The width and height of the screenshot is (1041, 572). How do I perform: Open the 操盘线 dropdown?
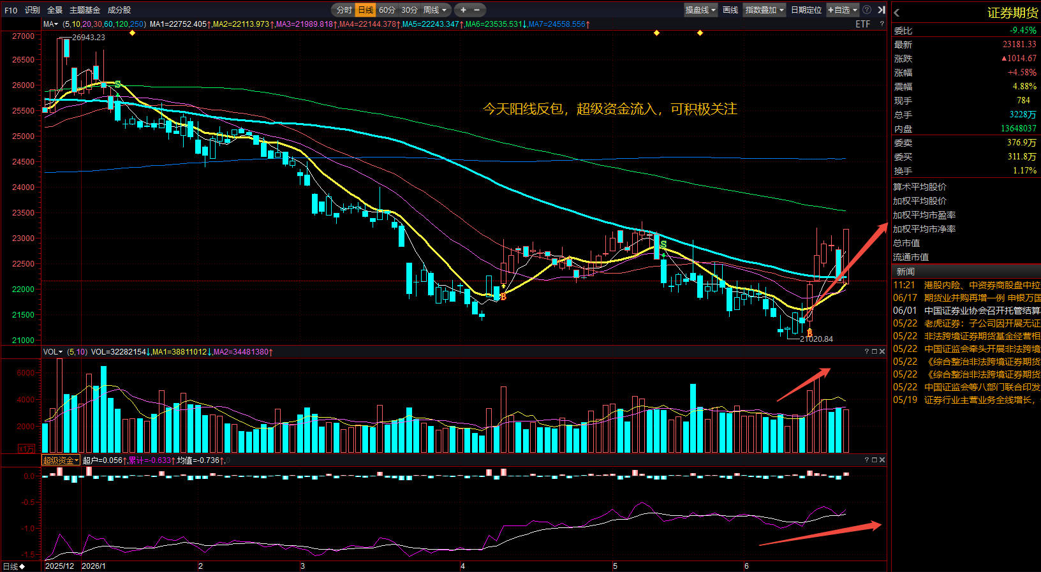(x=701, y=10)
